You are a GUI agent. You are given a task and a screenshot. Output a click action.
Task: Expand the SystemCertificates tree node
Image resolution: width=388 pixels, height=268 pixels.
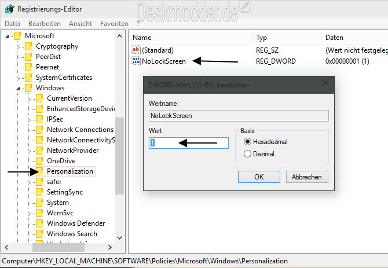pos(18,78)
